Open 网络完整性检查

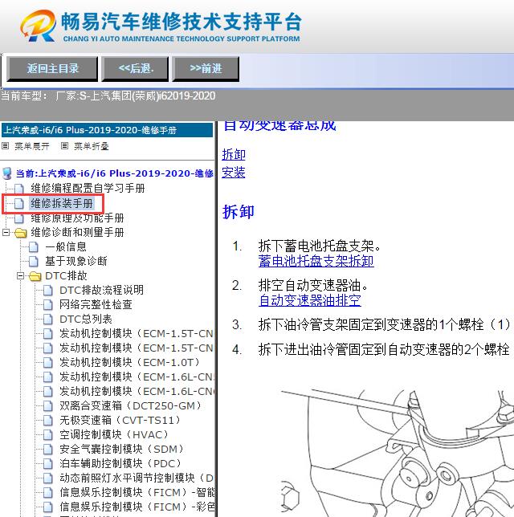96,304
